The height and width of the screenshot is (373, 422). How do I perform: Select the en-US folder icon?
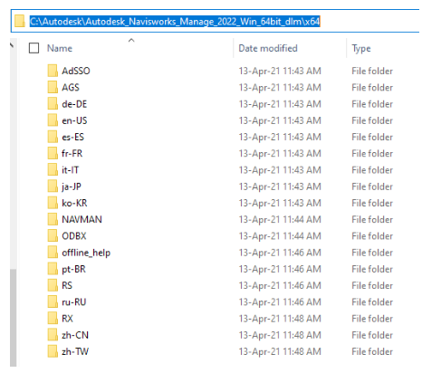tap(53, 120)
